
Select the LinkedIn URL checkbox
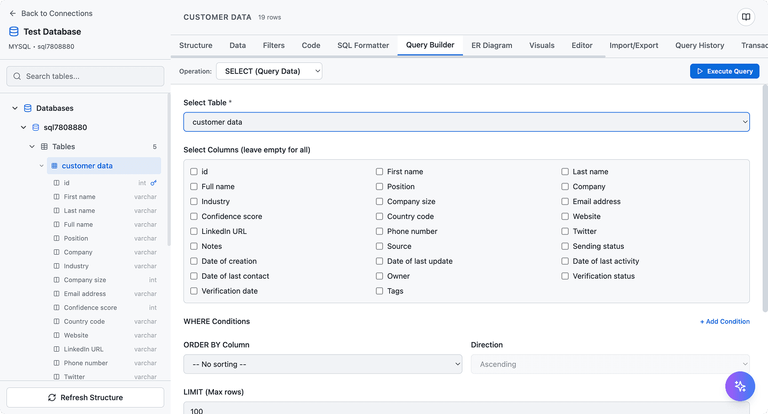[194, 231]
